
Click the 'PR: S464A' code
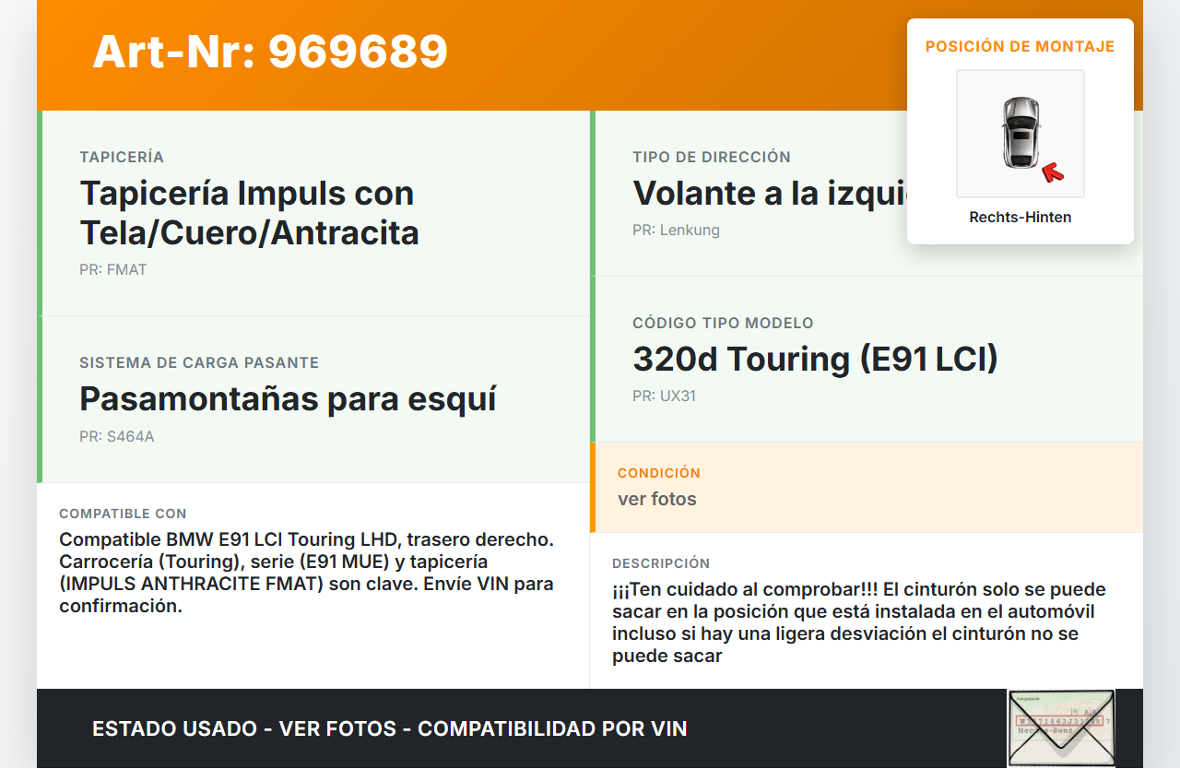tap(117, 437)
